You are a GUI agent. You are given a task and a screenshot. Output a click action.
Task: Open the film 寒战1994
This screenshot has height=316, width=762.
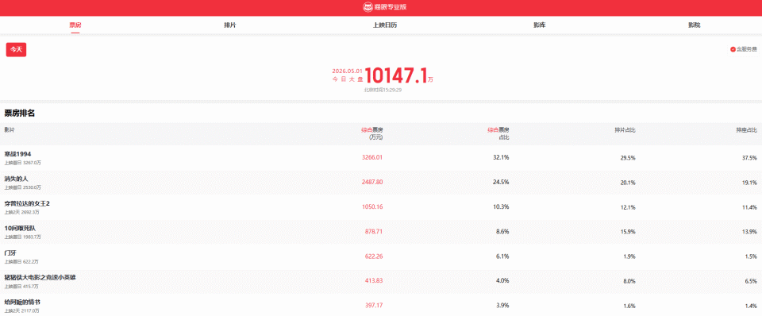pos(18,154)
